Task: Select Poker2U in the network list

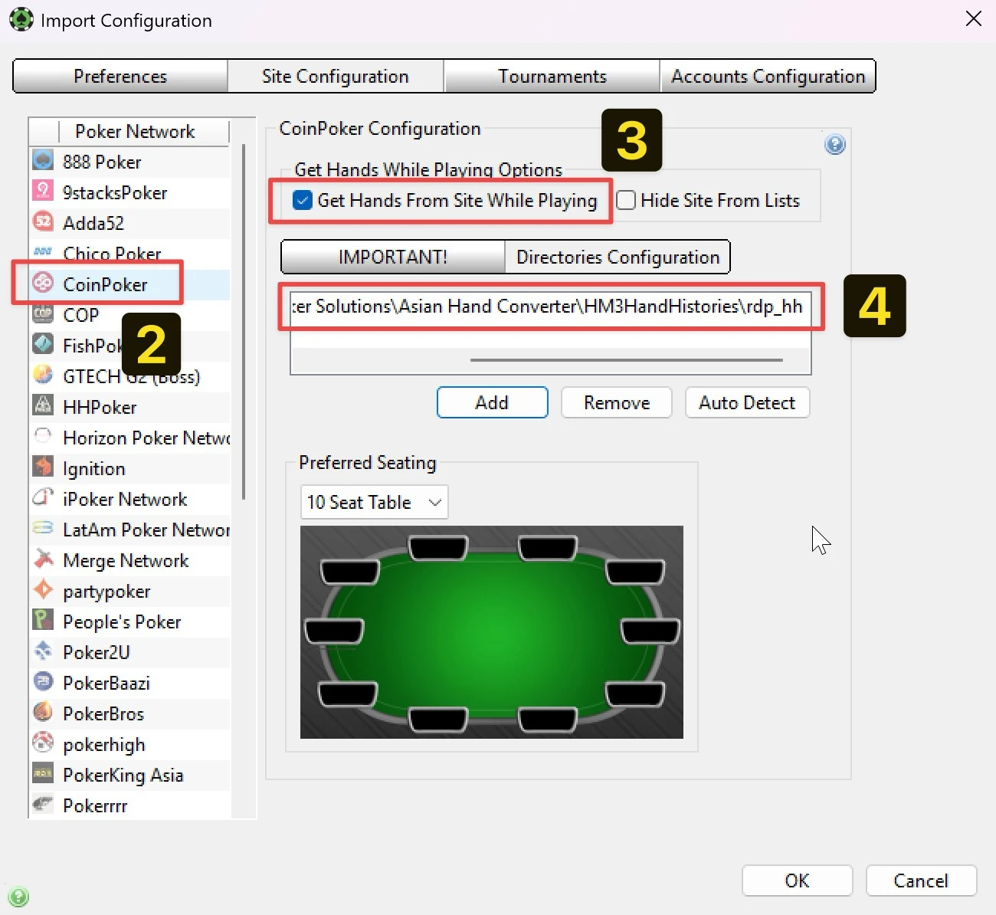Action: click(130, 652)
